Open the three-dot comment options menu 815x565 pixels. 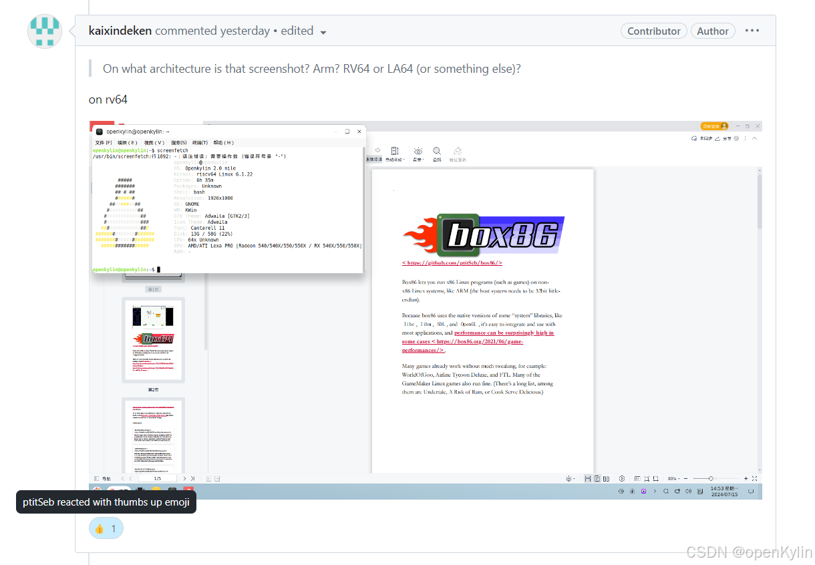752,31
